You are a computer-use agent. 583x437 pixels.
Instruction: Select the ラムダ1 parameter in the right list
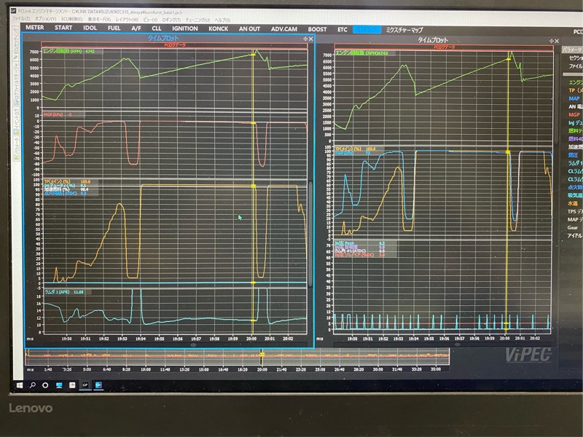(x=575, y=163)
